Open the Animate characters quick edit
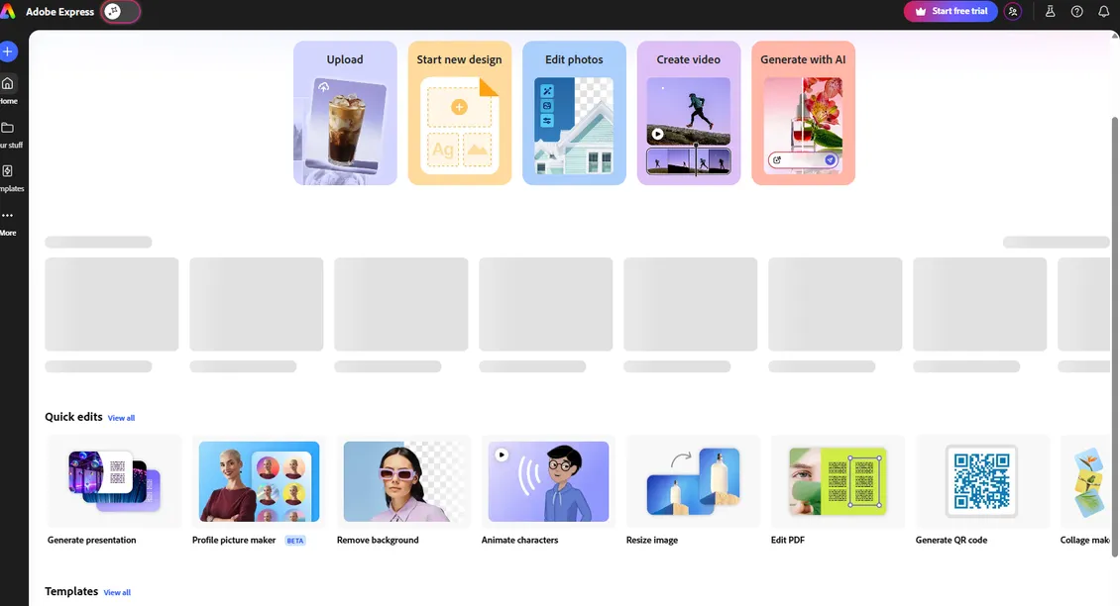 tap(548, 491)
